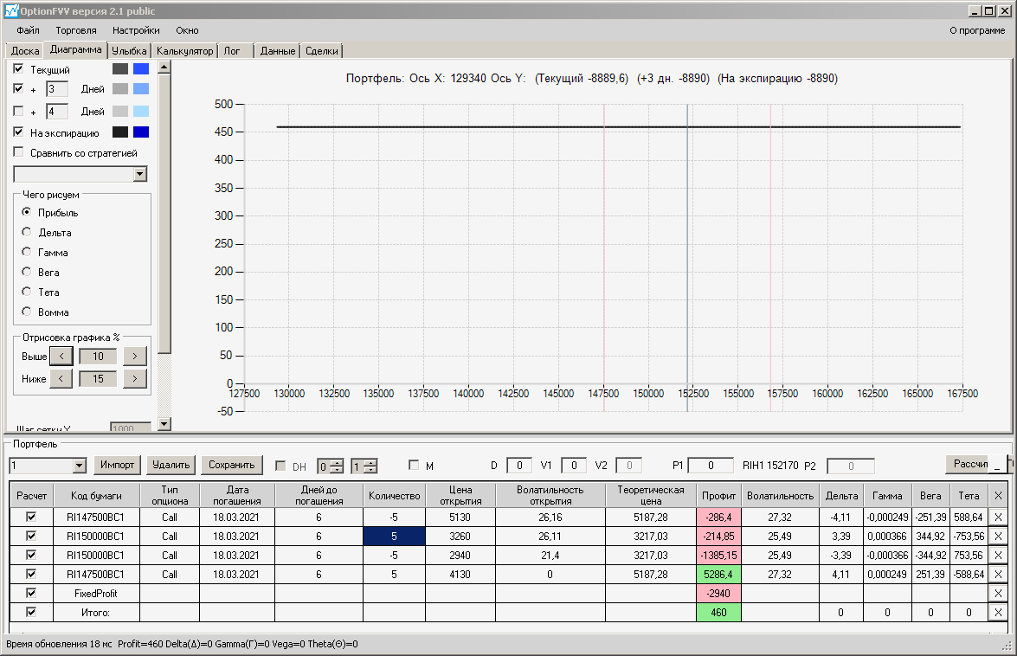Select the Вега radio button
Viewport: 1017px width, 656px height.
pyautogui.click(x=27, y=272)
